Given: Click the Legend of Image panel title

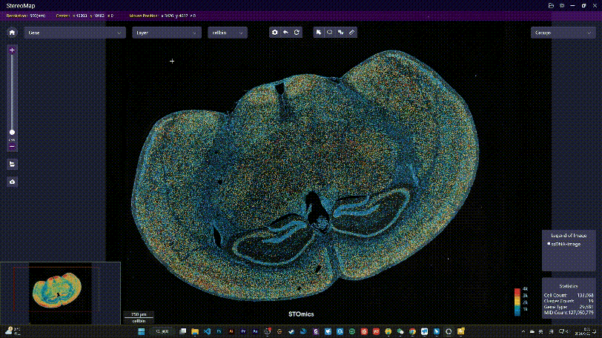Looking at the screenshot, I should click(569, 236).
